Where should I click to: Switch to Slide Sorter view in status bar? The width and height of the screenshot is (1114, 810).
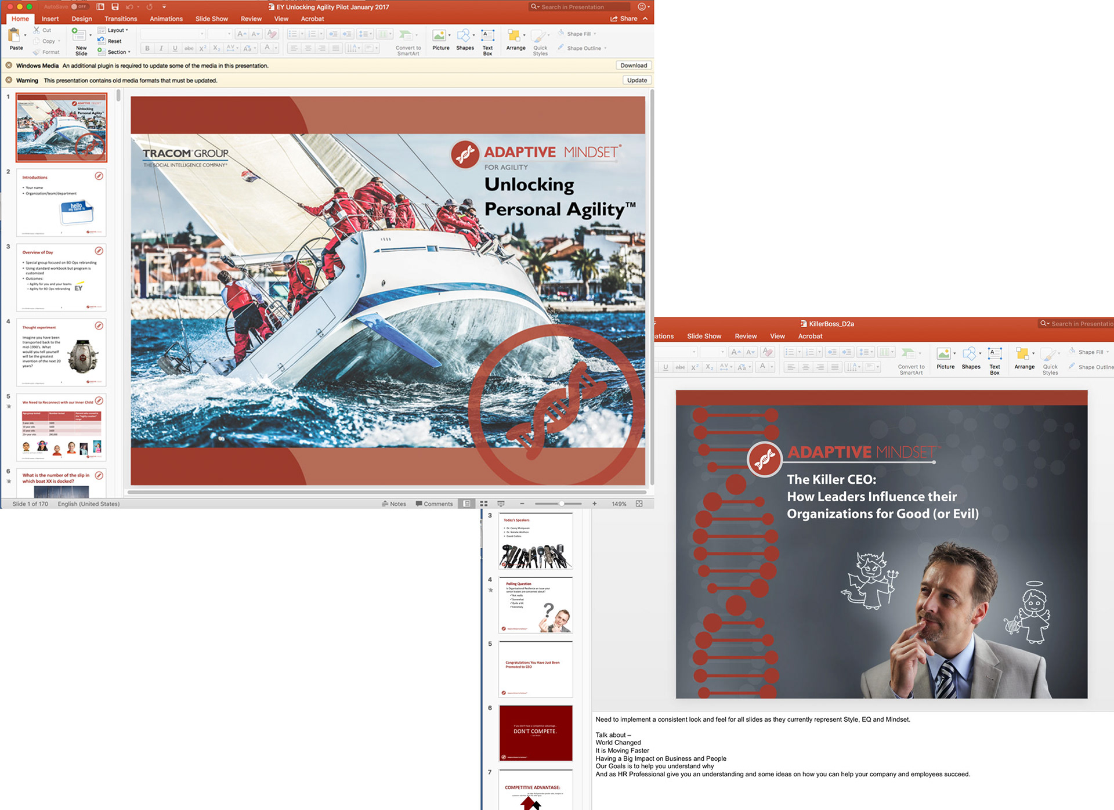pyautogui.click(x=484, y=504)
